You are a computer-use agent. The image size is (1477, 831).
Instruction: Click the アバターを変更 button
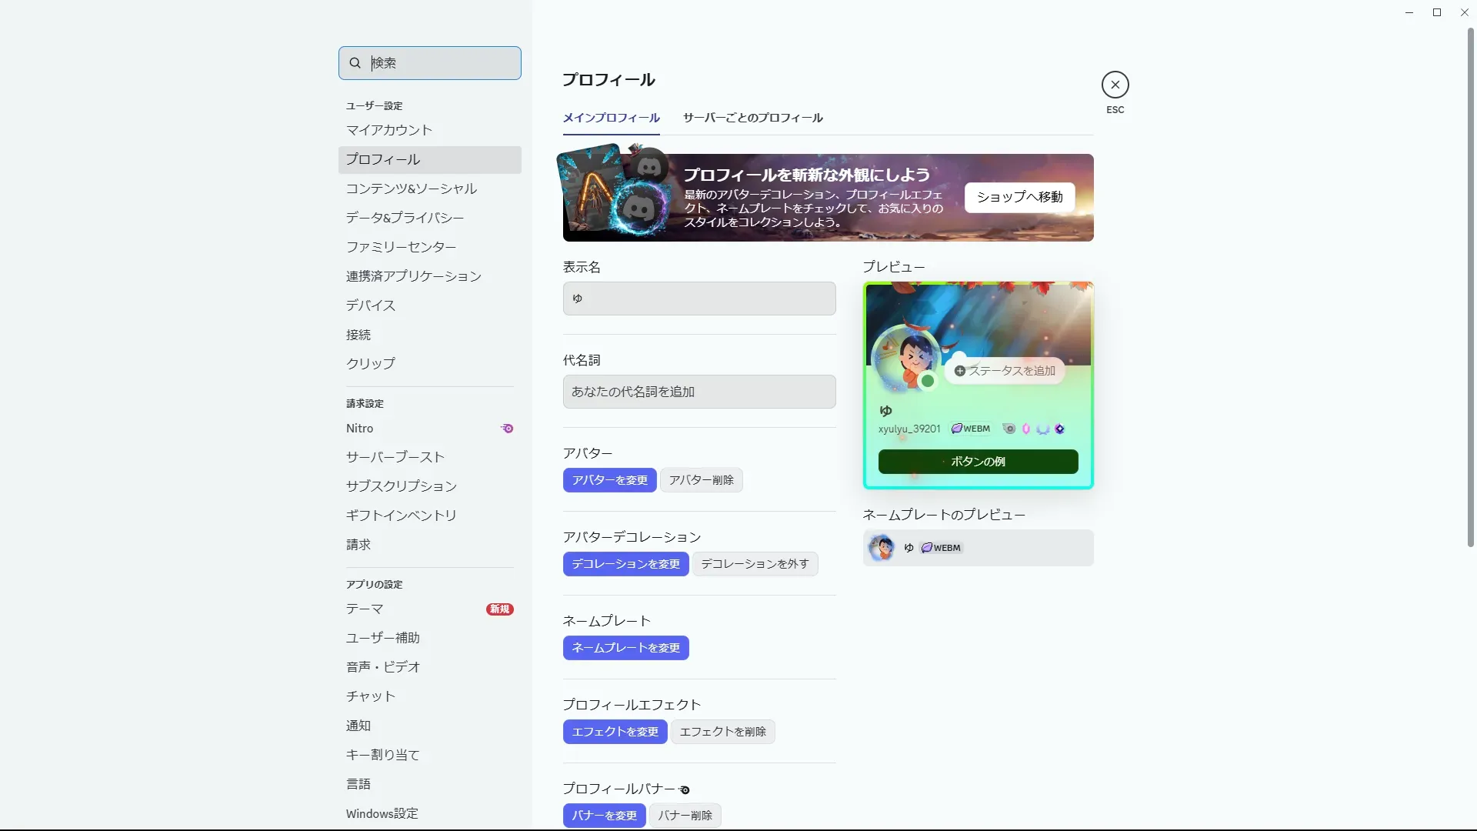[x=609, y=480]
